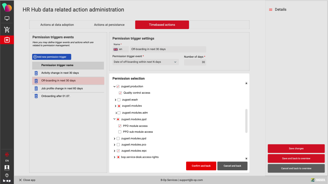Screen dimensions: 328x184
Task: Open the shopping cart icon in sidebar
Action: [7, 29]
